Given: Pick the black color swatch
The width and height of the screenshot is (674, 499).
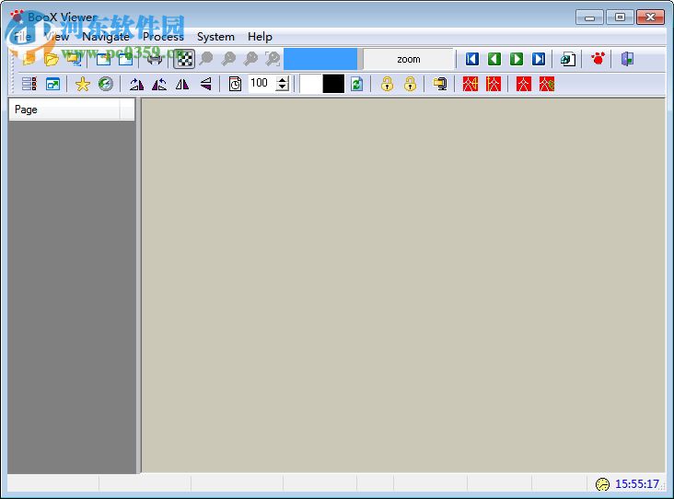Looking at the screenshot, I should click(333, 84).
